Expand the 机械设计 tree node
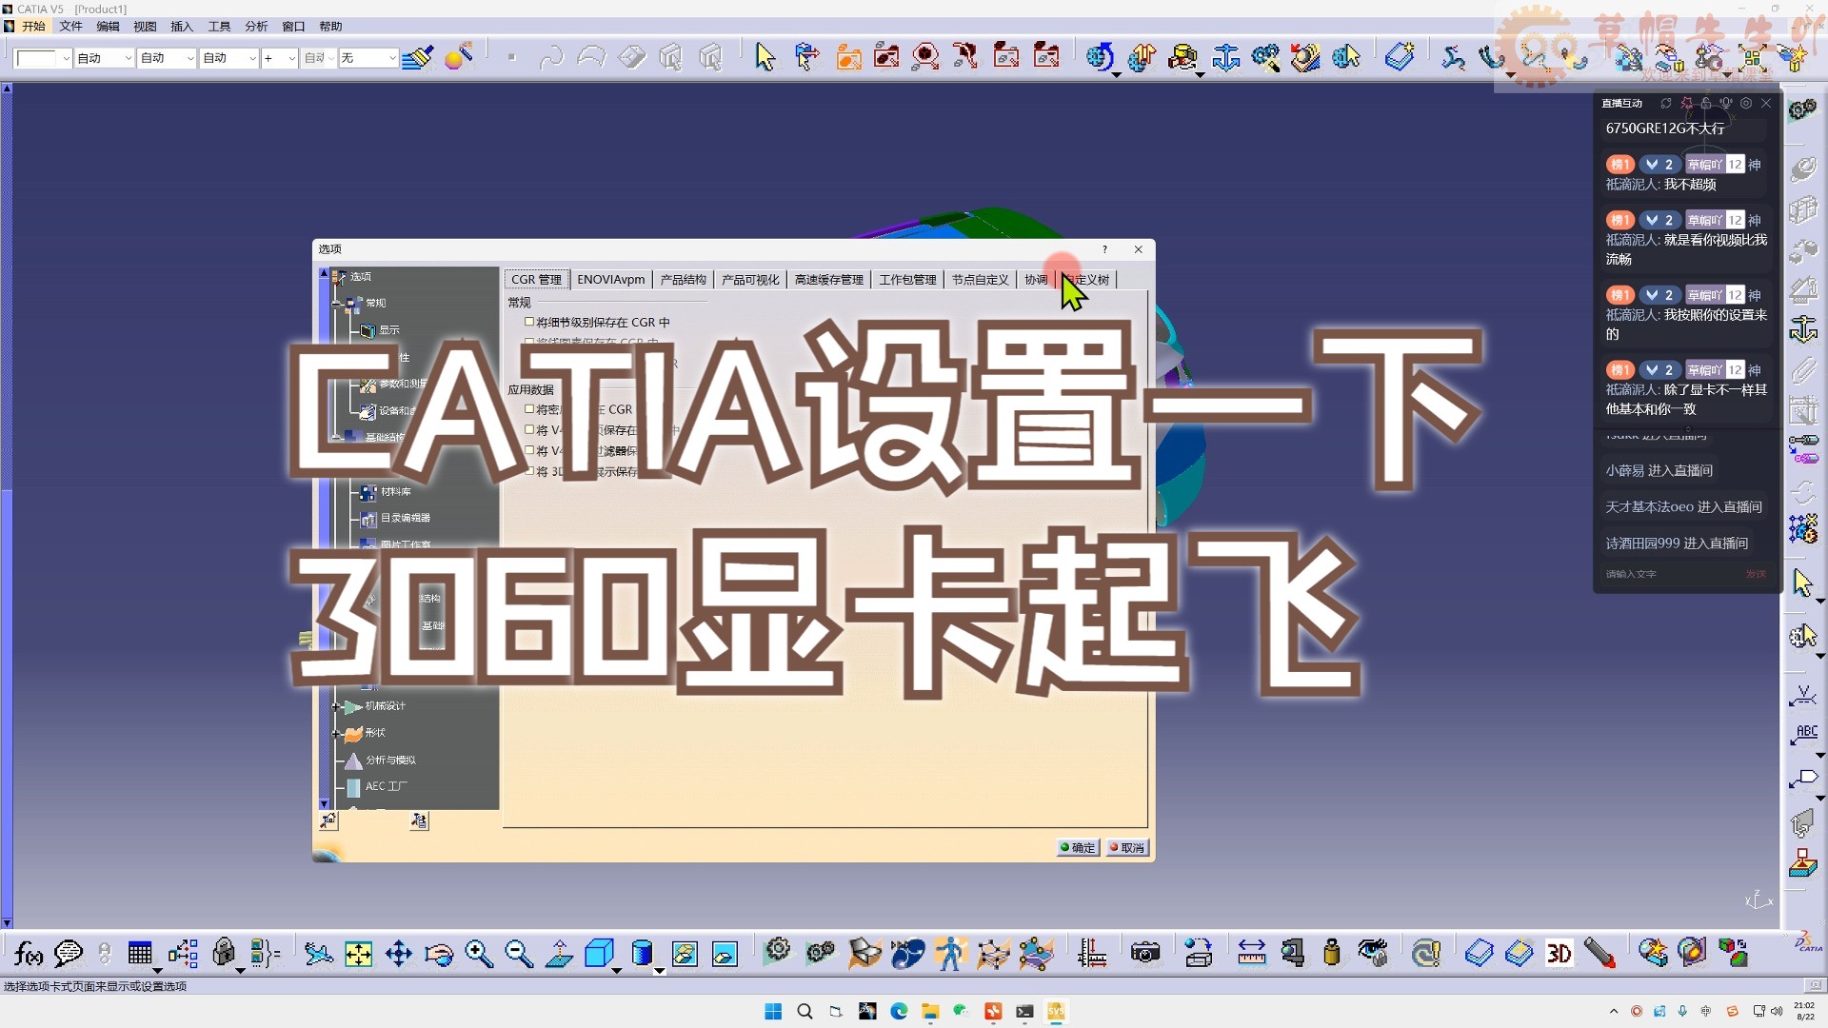1828x1028 pixels. [x=336, y=706]
